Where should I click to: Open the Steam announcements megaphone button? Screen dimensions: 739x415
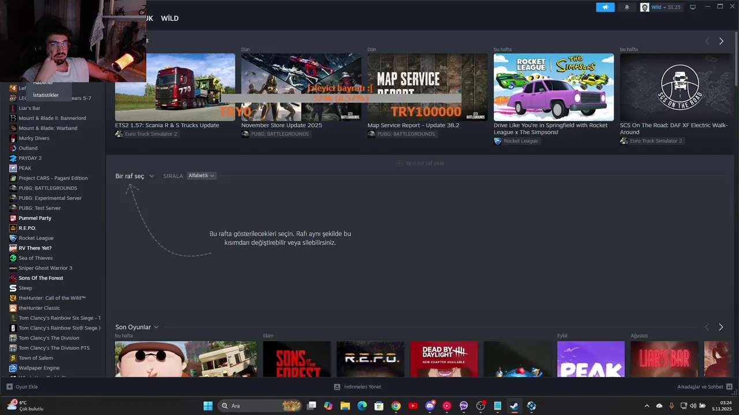pyautogui.click(x=605, y=7)
